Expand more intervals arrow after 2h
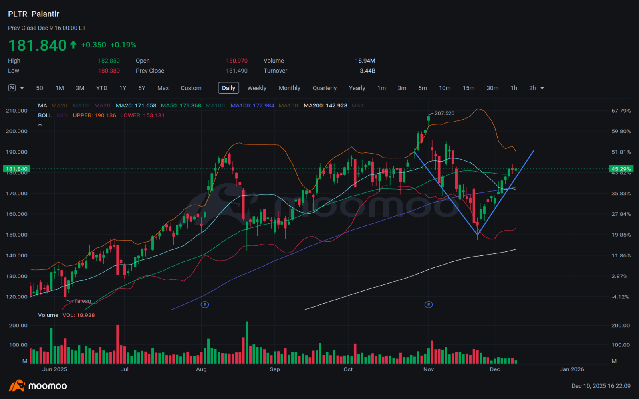The width and height of the screenshot is (639, 399). (542, 88)
